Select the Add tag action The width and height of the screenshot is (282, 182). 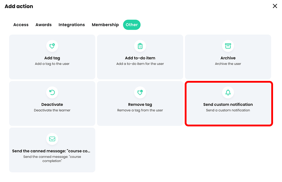pyautogui.click(x=52, y=57)
